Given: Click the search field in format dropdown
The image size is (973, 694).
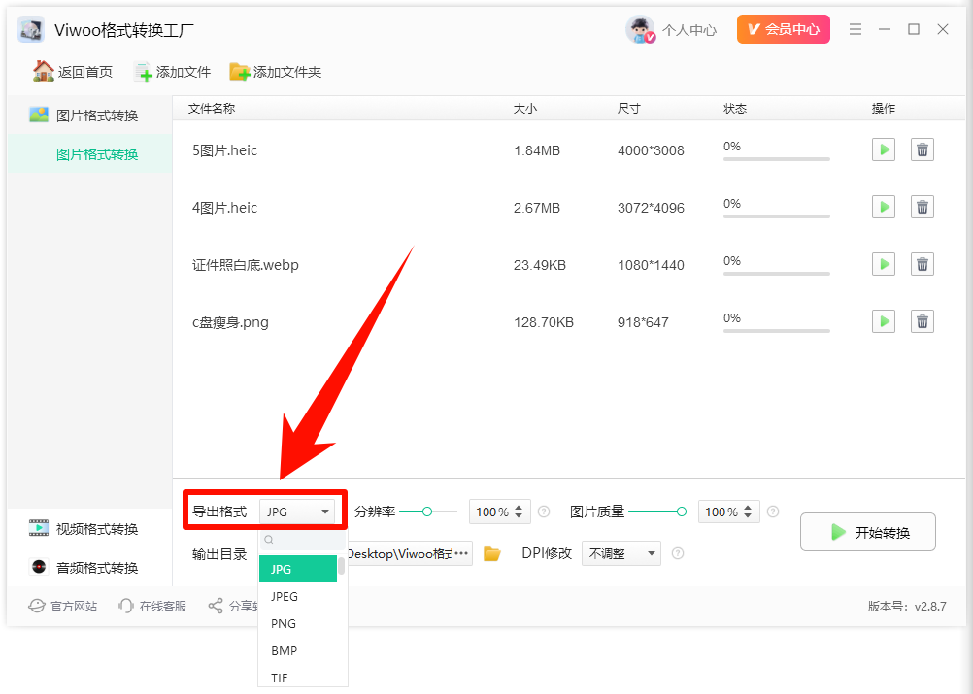Looking at the screenshot, I should point(302,540).
